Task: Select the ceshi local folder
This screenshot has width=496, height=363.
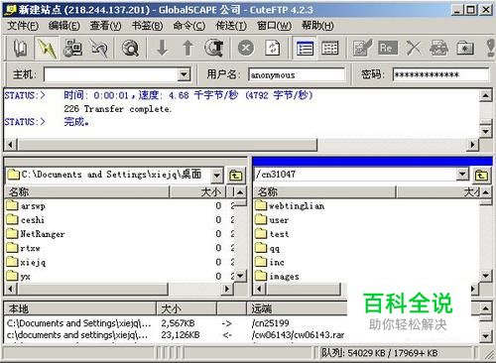Action: 25,220
